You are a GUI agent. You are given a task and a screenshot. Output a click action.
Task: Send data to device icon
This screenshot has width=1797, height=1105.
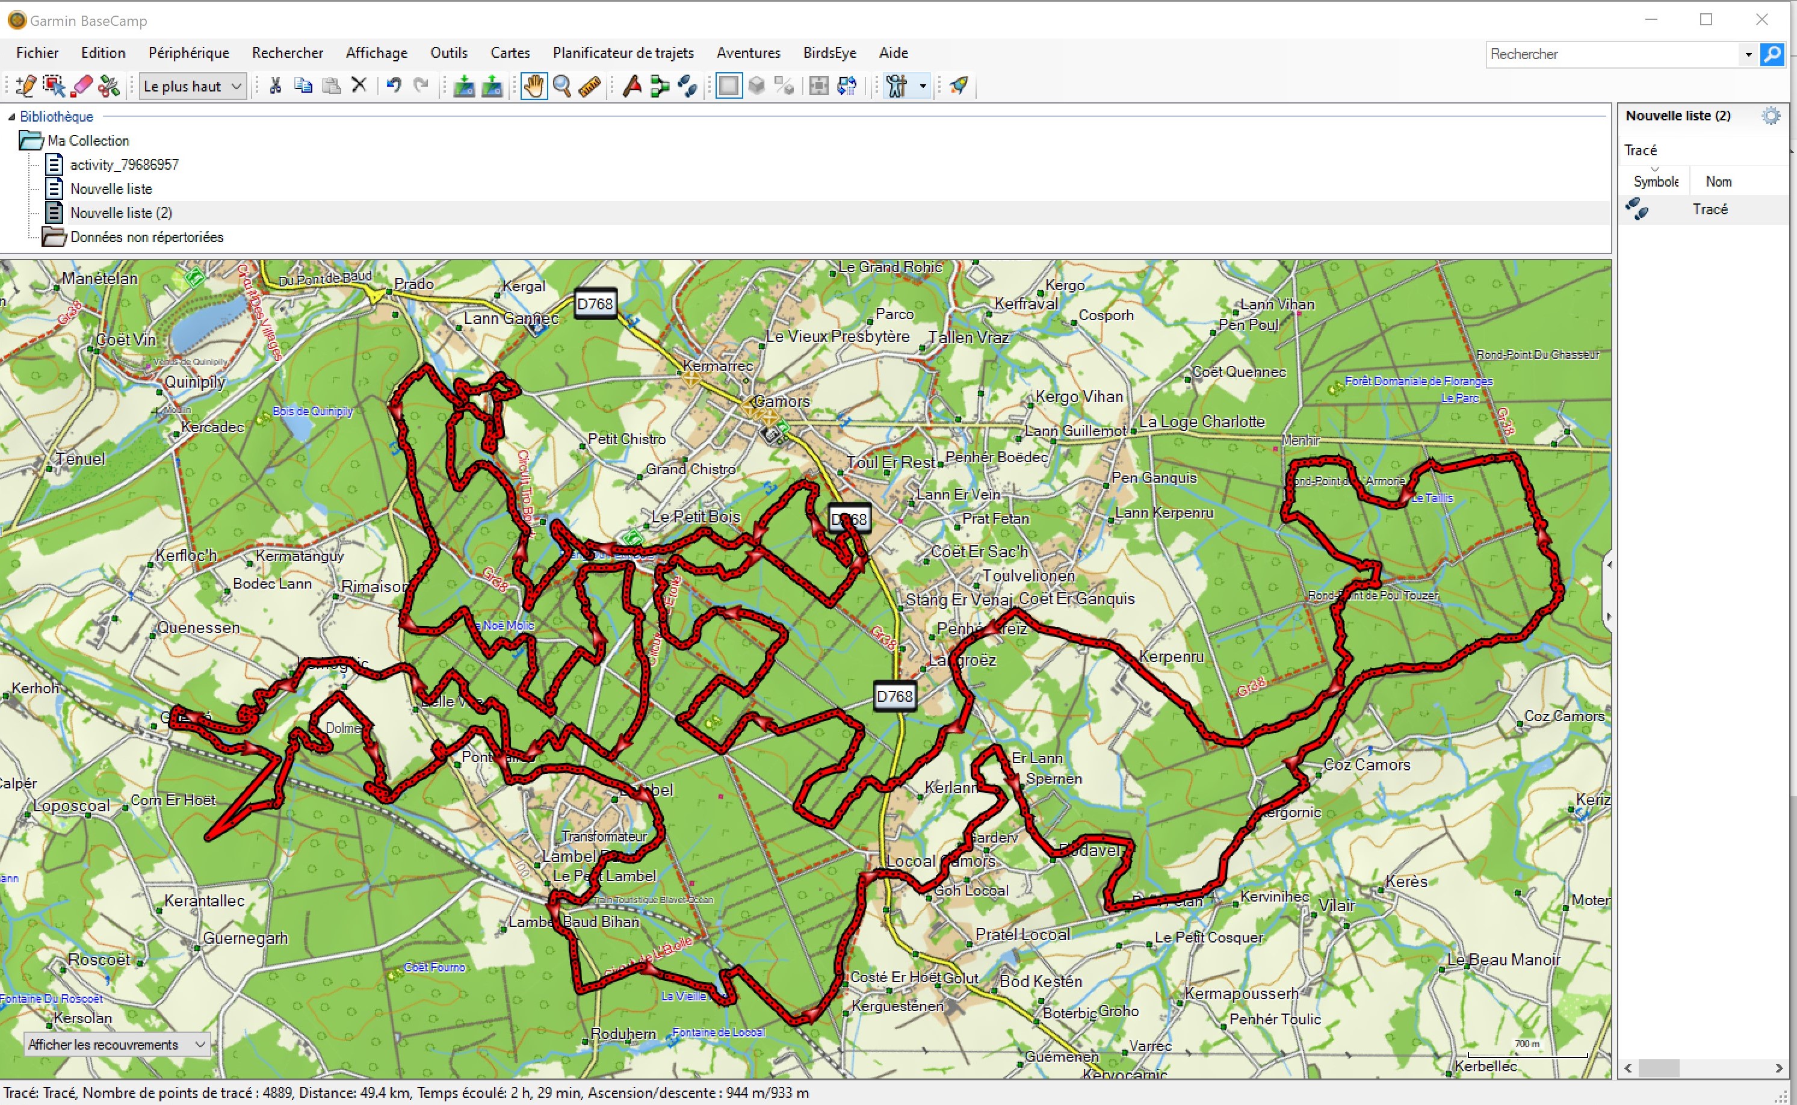pos(464,86)
